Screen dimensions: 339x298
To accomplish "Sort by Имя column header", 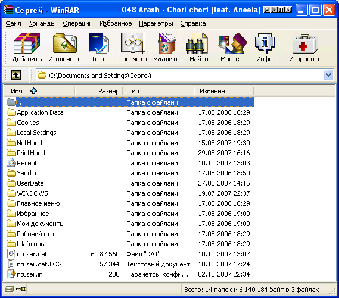I will coord(39,91).
